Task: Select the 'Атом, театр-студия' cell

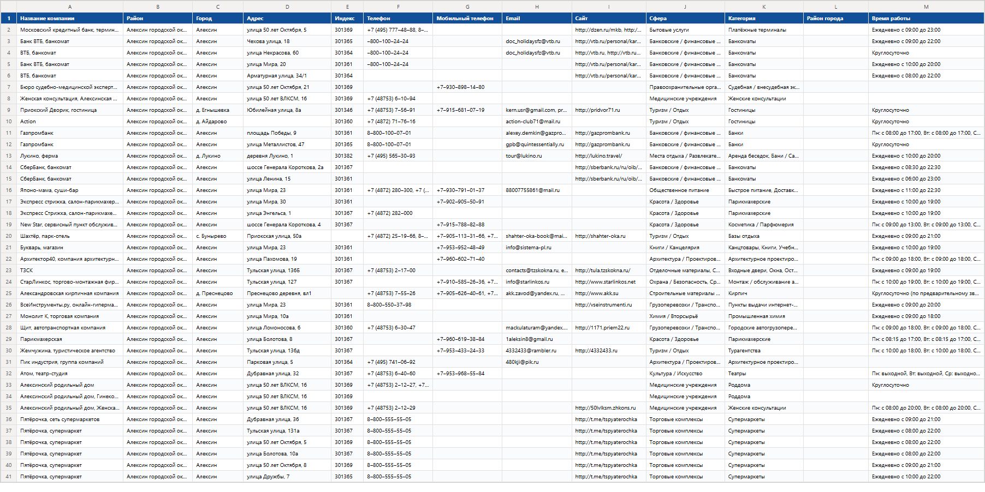Action: pyautogui.click(x=70, y=374)
